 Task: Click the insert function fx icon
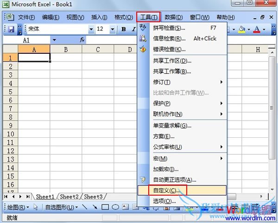click(82, 40)
